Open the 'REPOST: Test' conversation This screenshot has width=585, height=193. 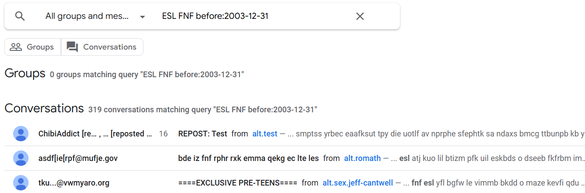[x=203, y=134]
